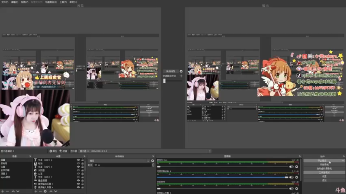Viewport: 346px width, 194px height.
Task: Open the 编辑(E) menu
Action: click(x=15, y=2)
